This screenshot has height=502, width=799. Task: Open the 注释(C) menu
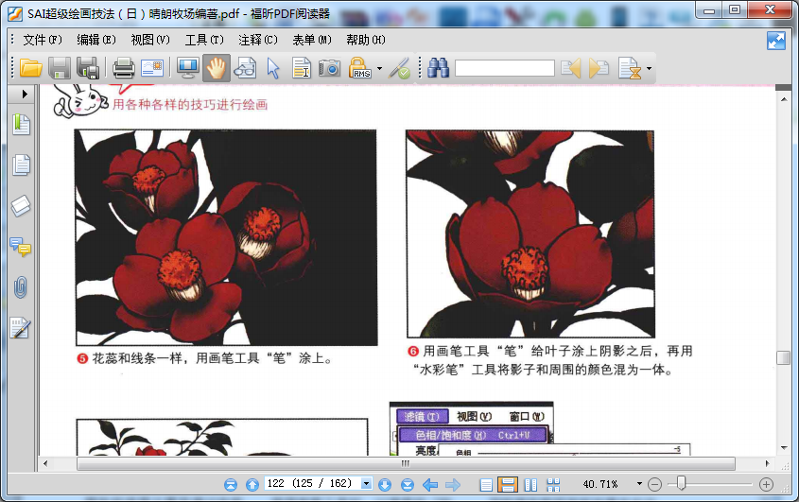[x=258, y=40]
